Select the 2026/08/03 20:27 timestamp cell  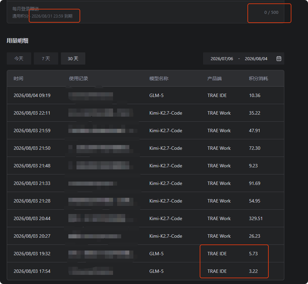pyautogui.click(x=32, y=236)
